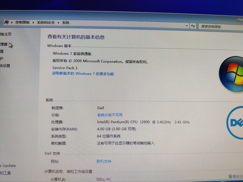243x182 pixels.
Task: Click the 系统分级不可用 rating link
Action: coord(110,115)
